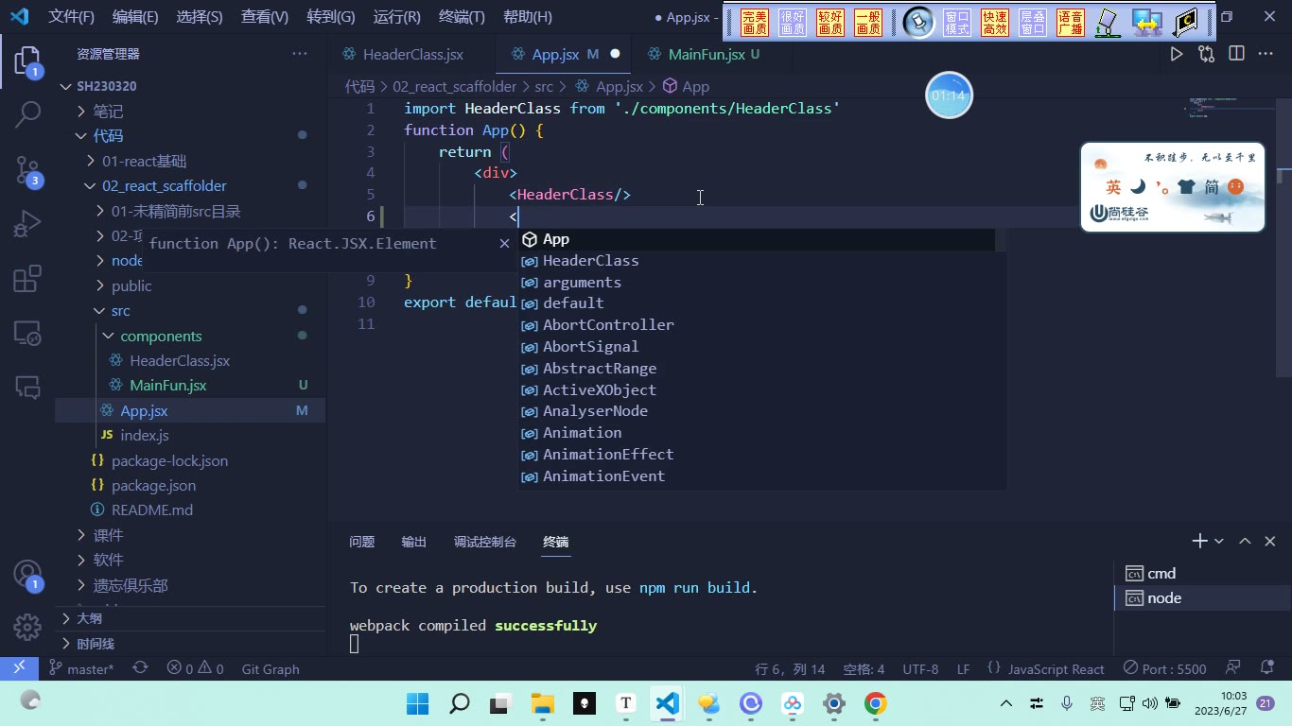This screenshot has height=726, width=1292.
Task: Open the Extensions view
Action: [x=27, y=279]
